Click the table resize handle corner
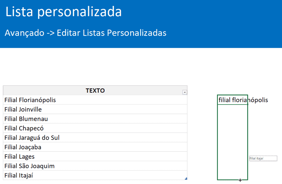This screenshot has height=184, width=282. point(186,179)
